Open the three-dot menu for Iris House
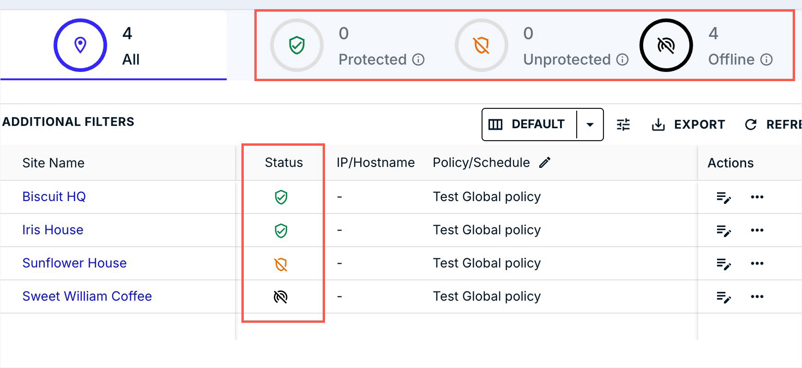Viewport: 802px width, 368px height. tap(757, 230)
